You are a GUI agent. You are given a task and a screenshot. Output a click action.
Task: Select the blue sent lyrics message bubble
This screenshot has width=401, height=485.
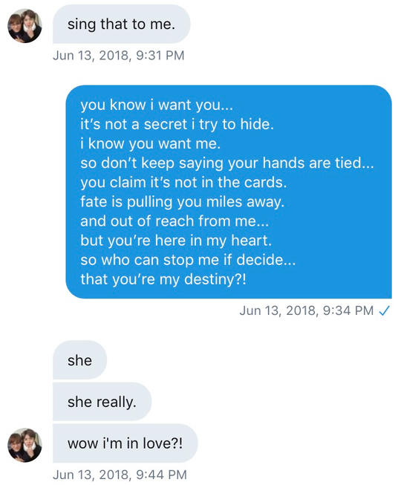[x=229, y=192]
